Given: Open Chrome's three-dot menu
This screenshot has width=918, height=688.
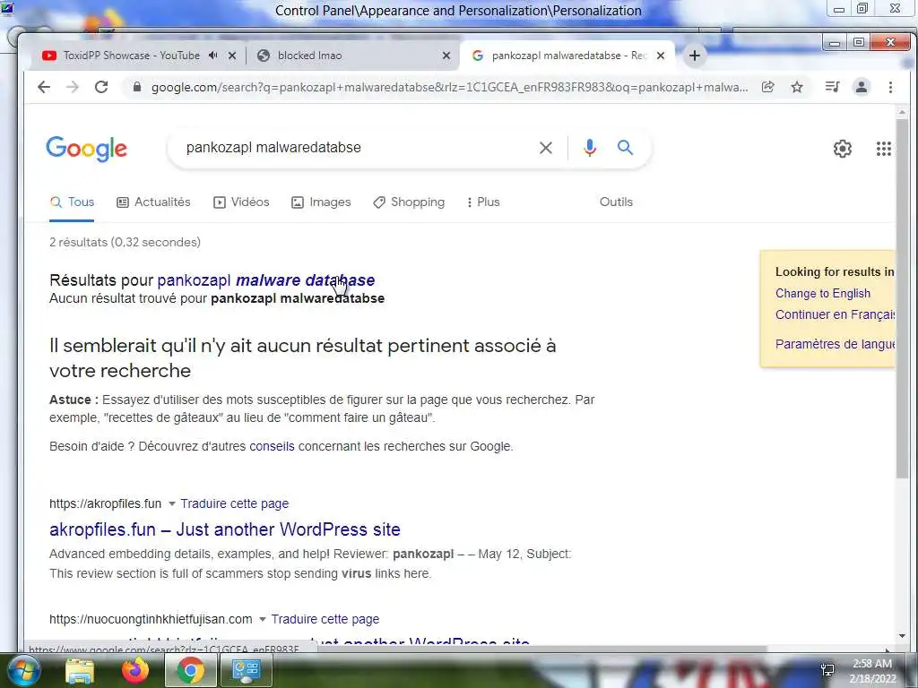Looking at the screenshot, I should [890, 87].
